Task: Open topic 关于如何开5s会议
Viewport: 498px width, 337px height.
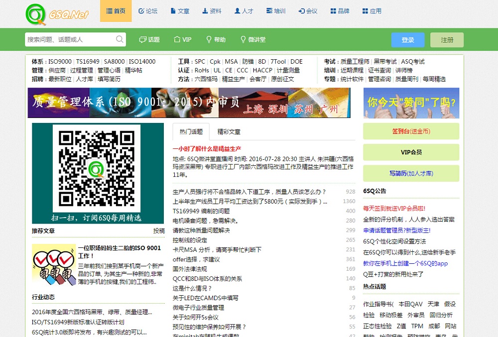Action: point(196,317)
